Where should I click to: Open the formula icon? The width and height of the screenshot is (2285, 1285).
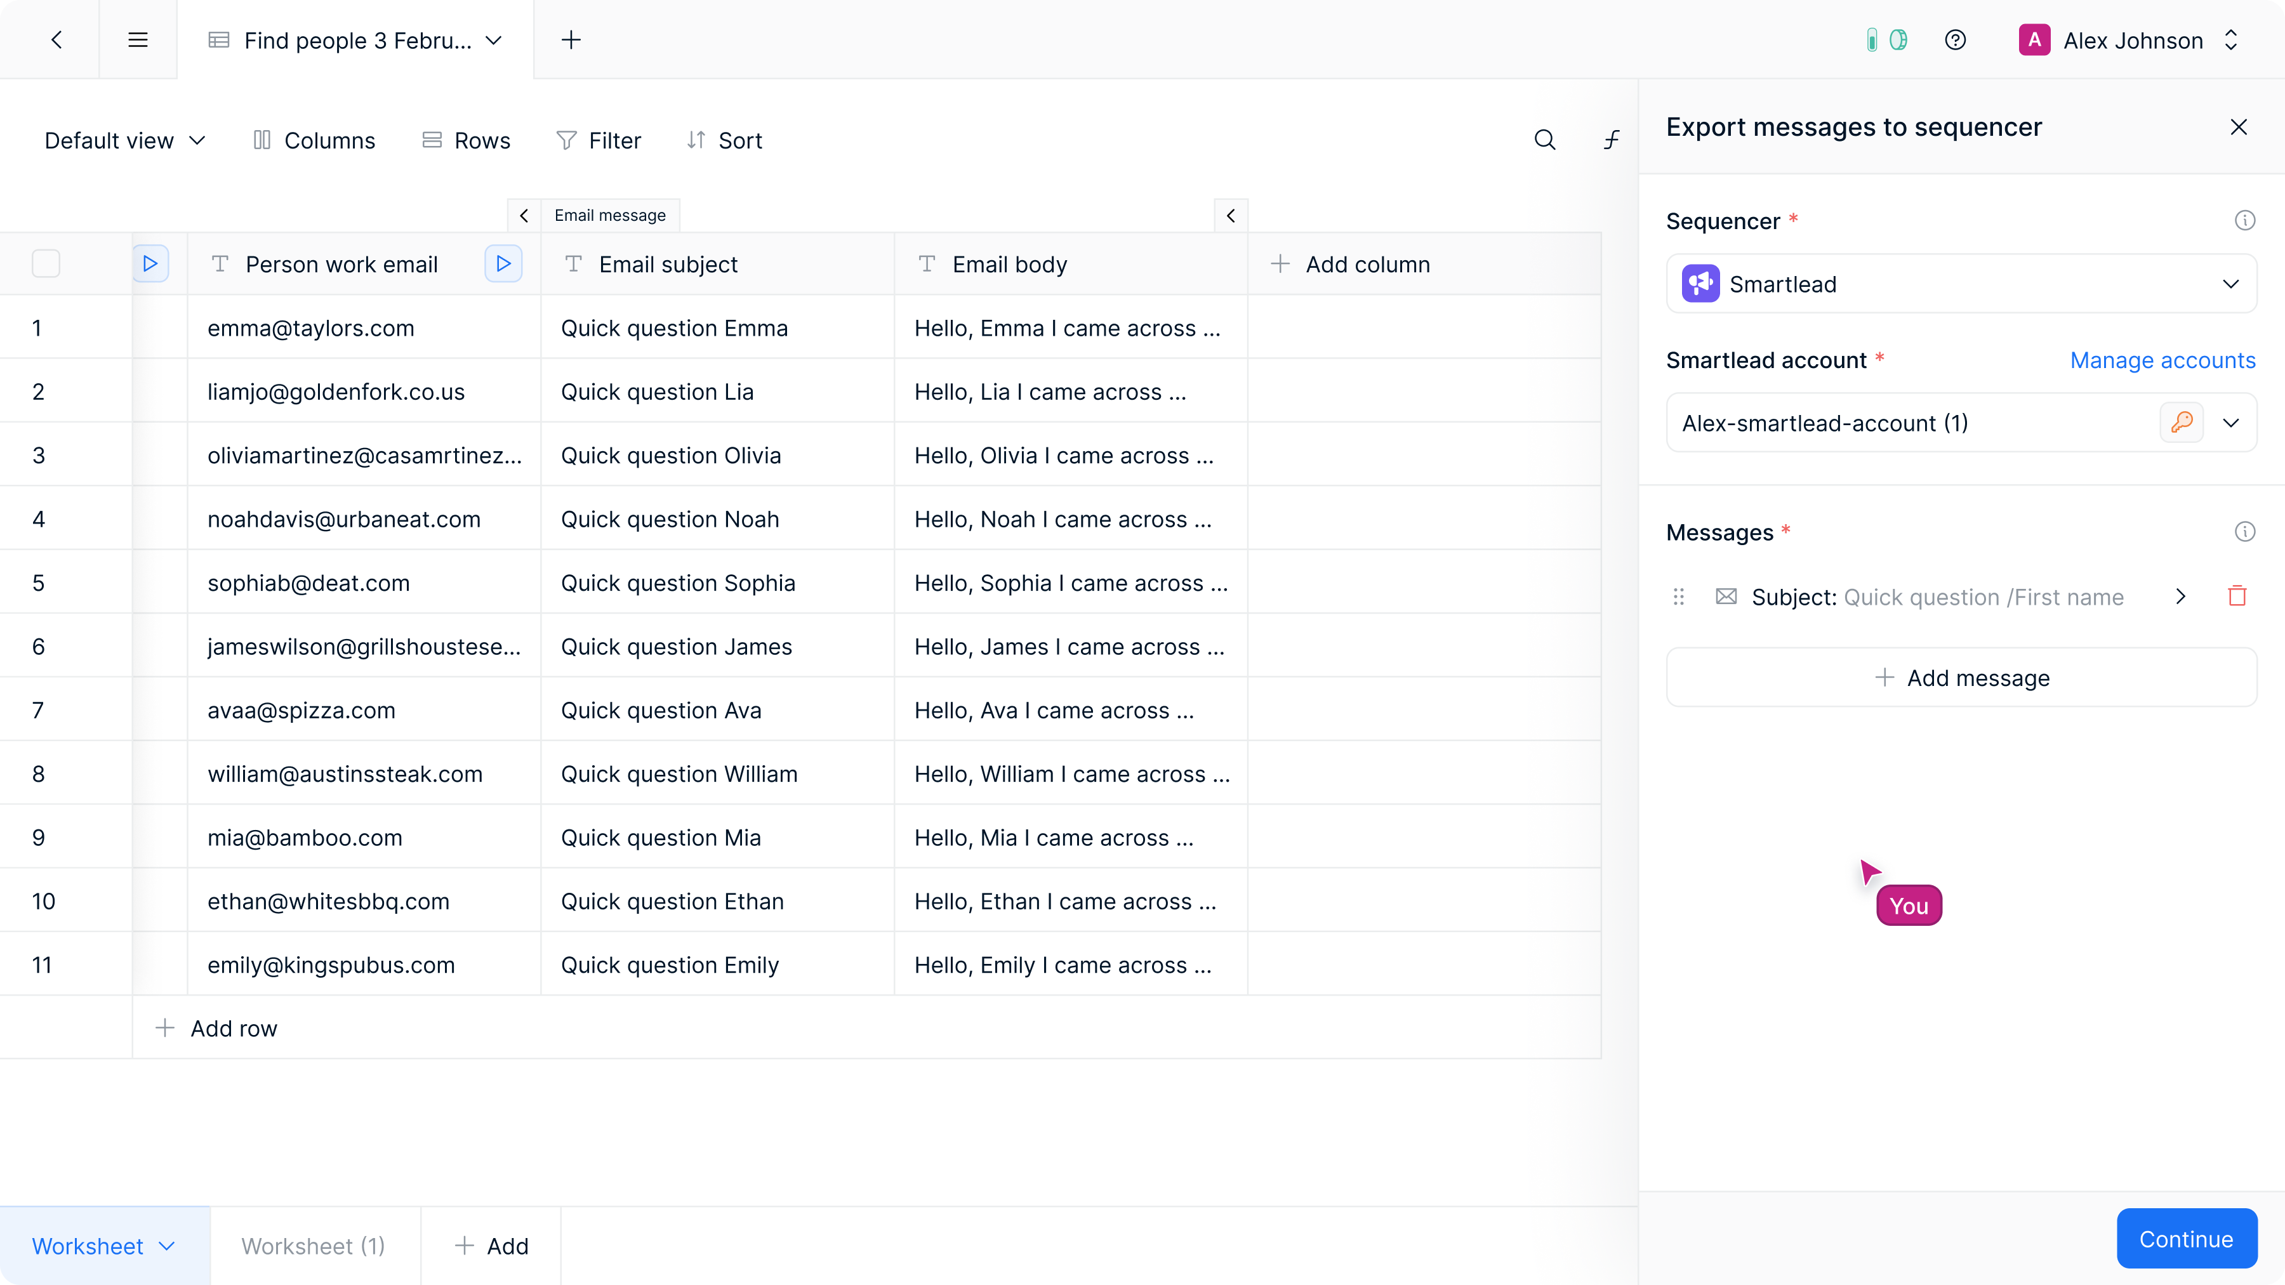pos(1611,140)
